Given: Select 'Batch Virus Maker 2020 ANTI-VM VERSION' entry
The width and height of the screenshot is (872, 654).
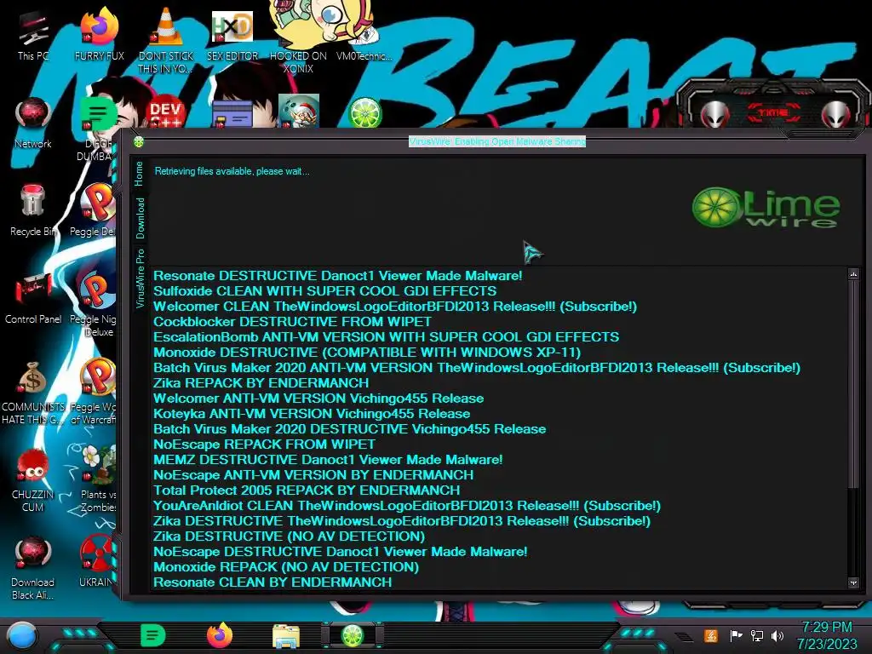Looking at the screenshot, I should (x=477, y=368).
